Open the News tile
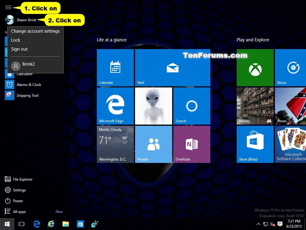Image resolution: width=306 pixels, height=230 pixels. tap(290, 106)
